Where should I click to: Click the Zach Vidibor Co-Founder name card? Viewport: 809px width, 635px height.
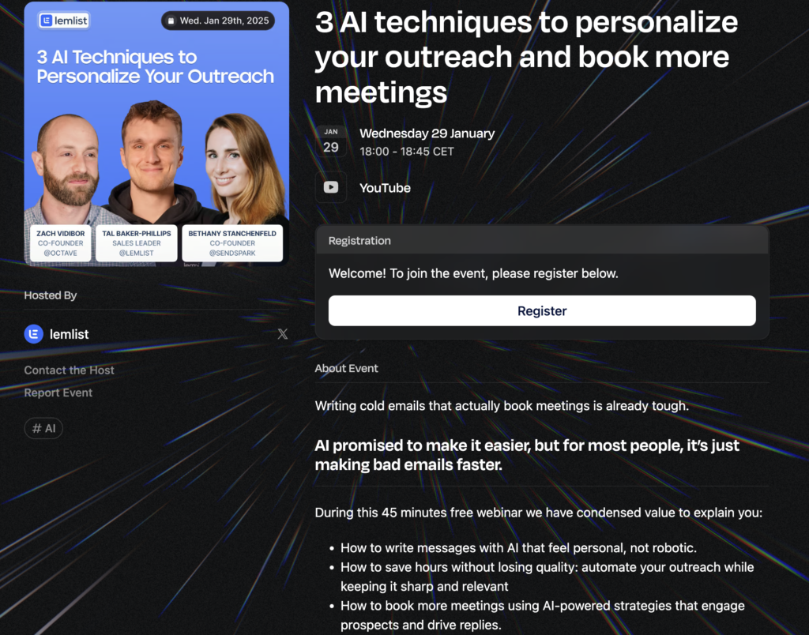click(x=60, y=243)
